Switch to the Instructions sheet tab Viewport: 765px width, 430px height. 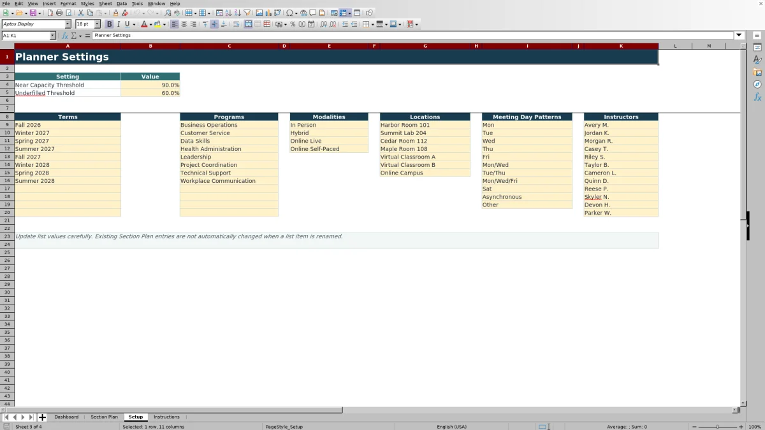166,417
